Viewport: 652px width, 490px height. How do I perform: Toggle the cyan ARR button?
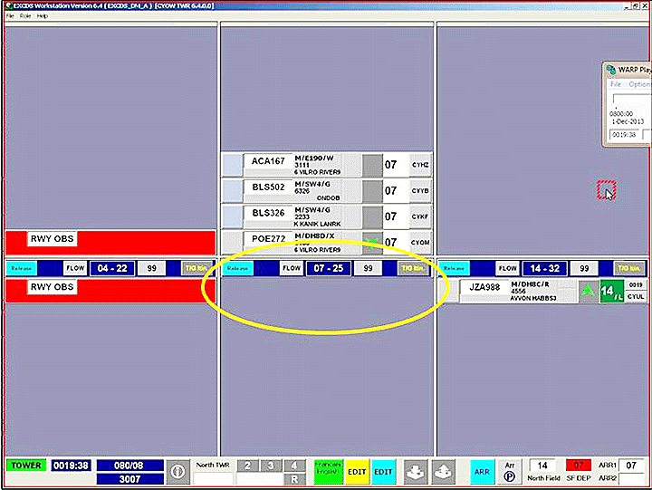pyautogui.click(x=482, y=472)
